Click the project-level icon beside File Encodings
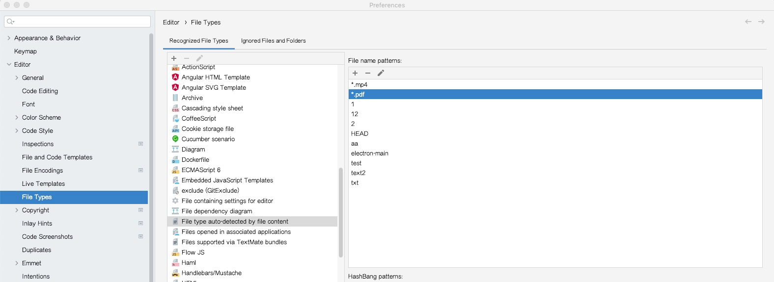Image resolution: width=774 pixels, height=282 pixels. (140, 170)
